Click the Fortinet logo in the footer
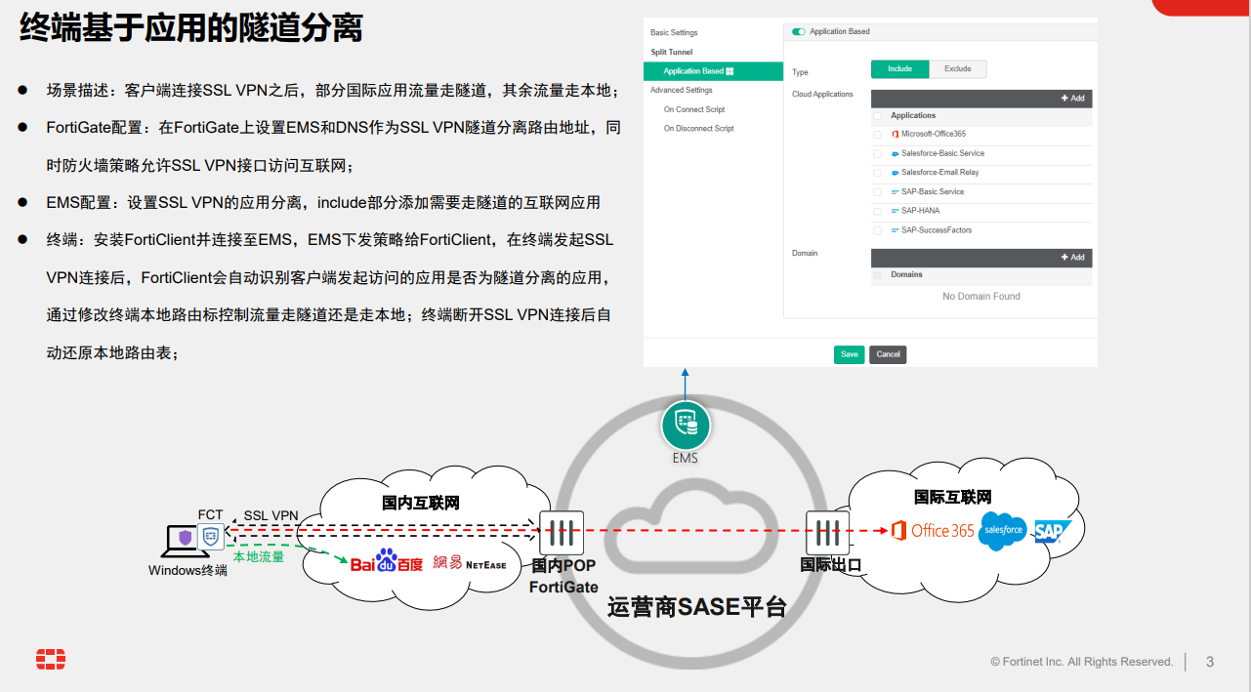Viewport: 1251px width, 692px height. (51, 660)
